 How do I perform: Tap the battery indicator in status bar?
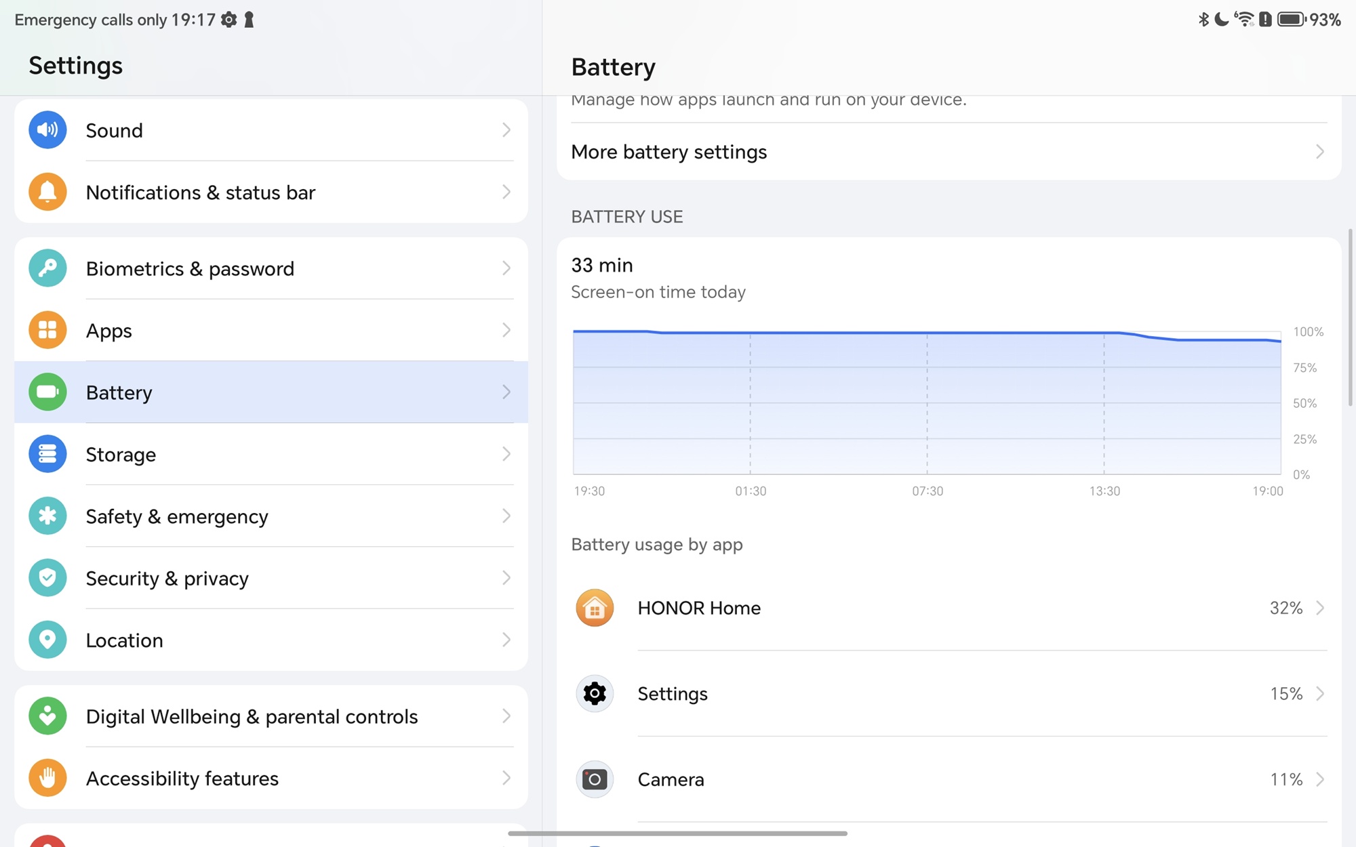(1291, 20)
